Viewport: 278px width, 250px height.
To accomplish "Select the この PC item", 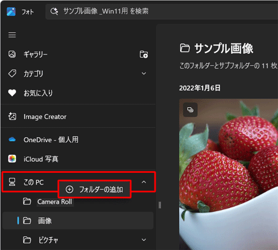I will [78, 182].
